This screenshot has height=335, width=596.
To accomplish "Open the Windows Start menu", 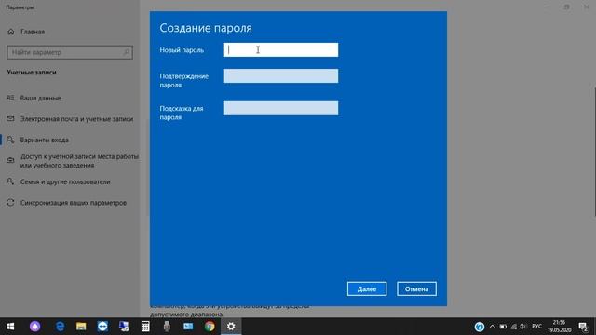I will click(10, 327).
